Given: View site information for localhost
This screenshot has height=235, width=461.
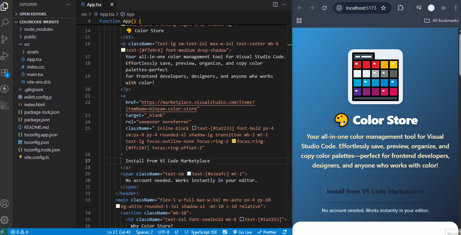Looking at the screenshot, I should pos(339,8).
